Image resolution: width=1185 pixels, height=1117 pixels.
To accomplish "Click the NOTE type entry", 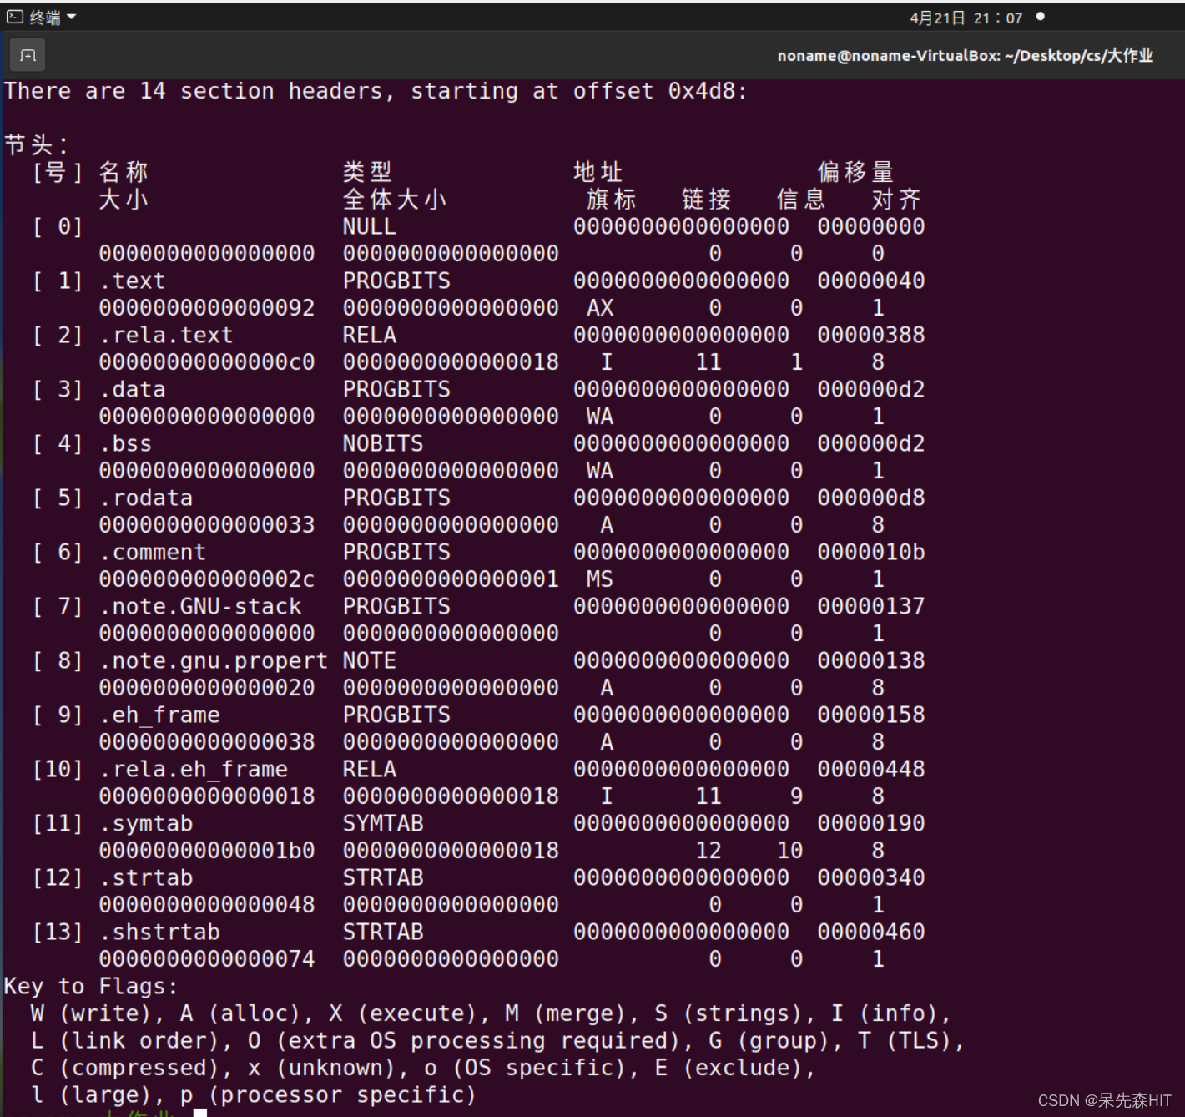I will (370, 661).
